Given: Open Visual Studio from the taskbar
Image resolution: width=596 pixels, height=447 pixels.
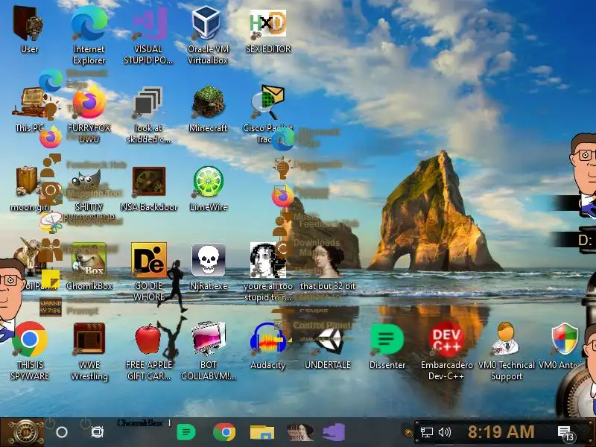Looking at the screenshot, I should tap(334, 432).
